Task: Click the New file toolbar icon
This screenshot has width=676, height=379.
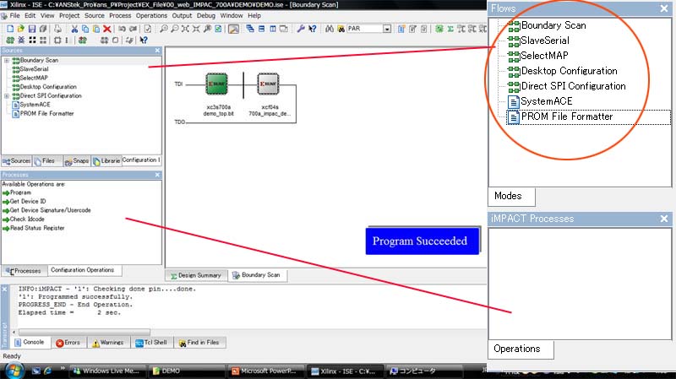Action: click(x=10, y=29)
